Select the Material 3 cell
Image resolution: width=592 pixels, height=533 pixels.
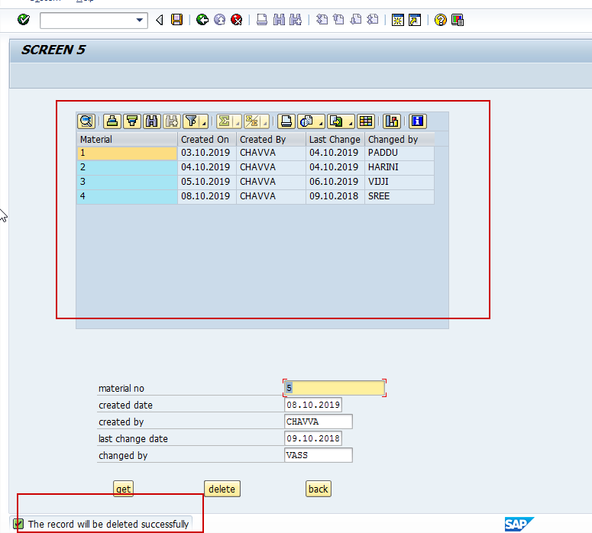pyautogui.click(x=128, y=182)
